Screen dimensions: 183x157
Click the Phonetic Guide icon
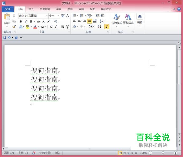[x=63, y=16]
